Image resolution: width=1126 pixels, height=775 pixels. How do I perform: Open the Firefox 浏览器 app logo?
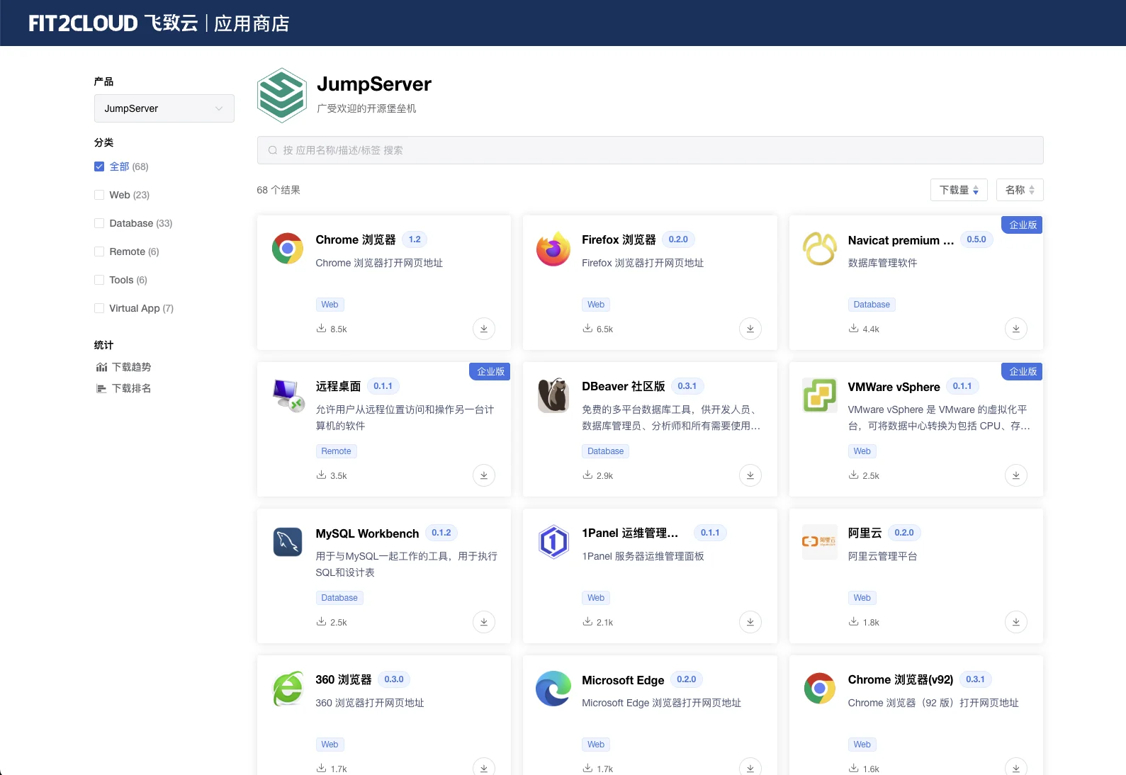click(553, 249)
